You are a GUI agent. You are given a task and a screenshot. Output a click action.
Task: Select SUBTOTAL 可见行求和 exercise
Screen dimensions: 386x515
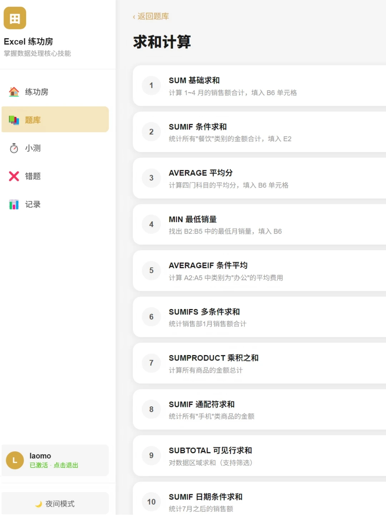pyautogui.click(x=259, y=456)
